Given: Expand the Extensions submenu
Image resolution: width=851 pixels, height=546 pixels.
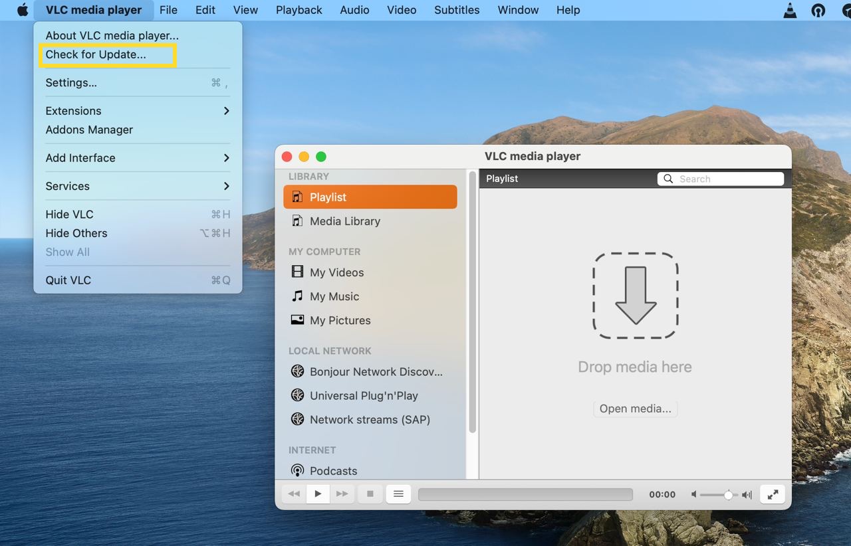Looking at the screenshot, I should point(73,110).
